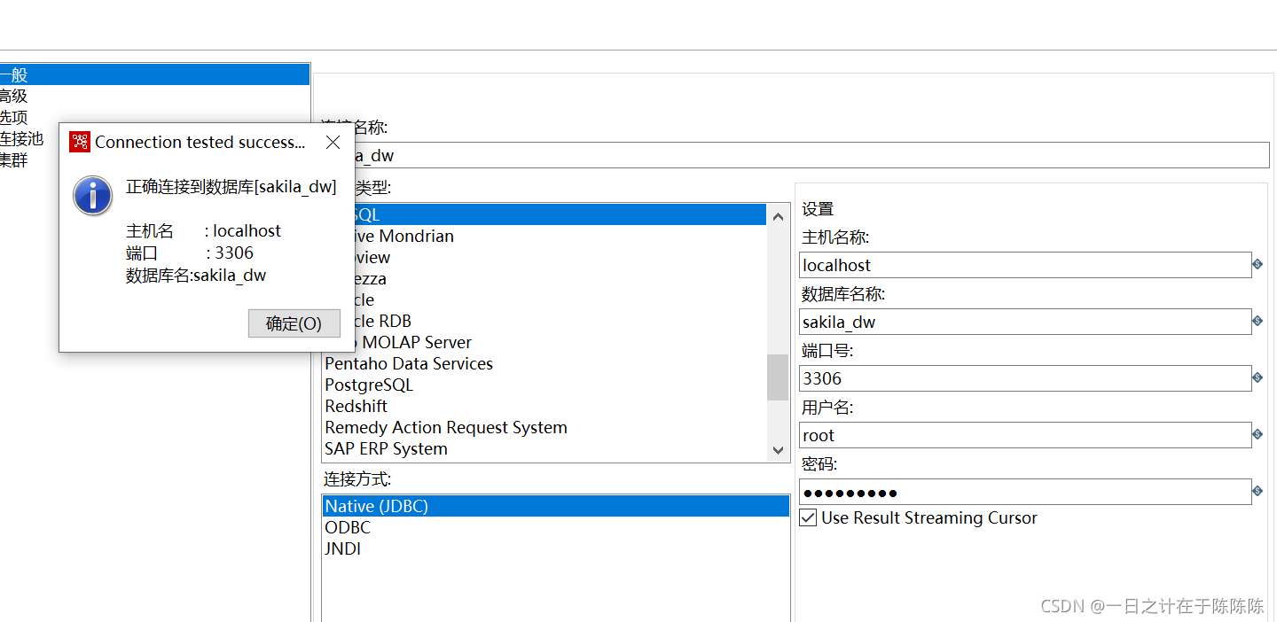
Task: Click the 主机名 : localhost line in the dialog
Action: 204,230
